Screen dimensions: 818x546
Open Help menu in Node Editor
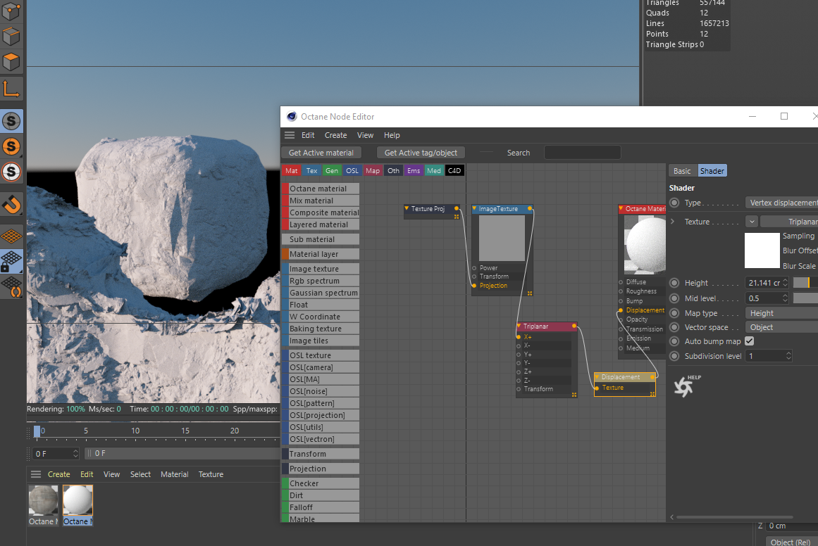(x=392, y=135)
